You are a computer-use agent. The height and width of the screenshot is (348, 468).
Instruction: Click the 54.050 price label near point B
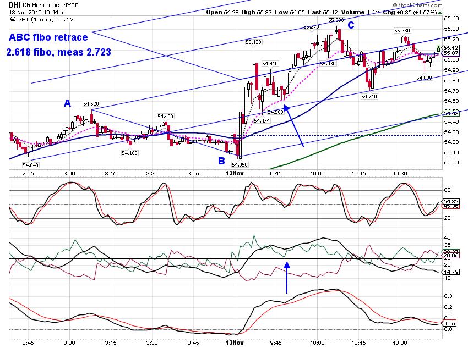240,164
